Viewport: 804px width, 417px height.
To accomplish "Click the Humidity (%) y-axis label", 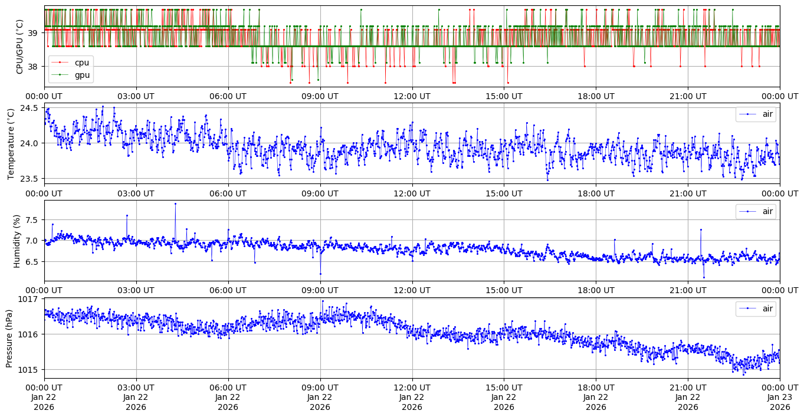I will (17, 241).
